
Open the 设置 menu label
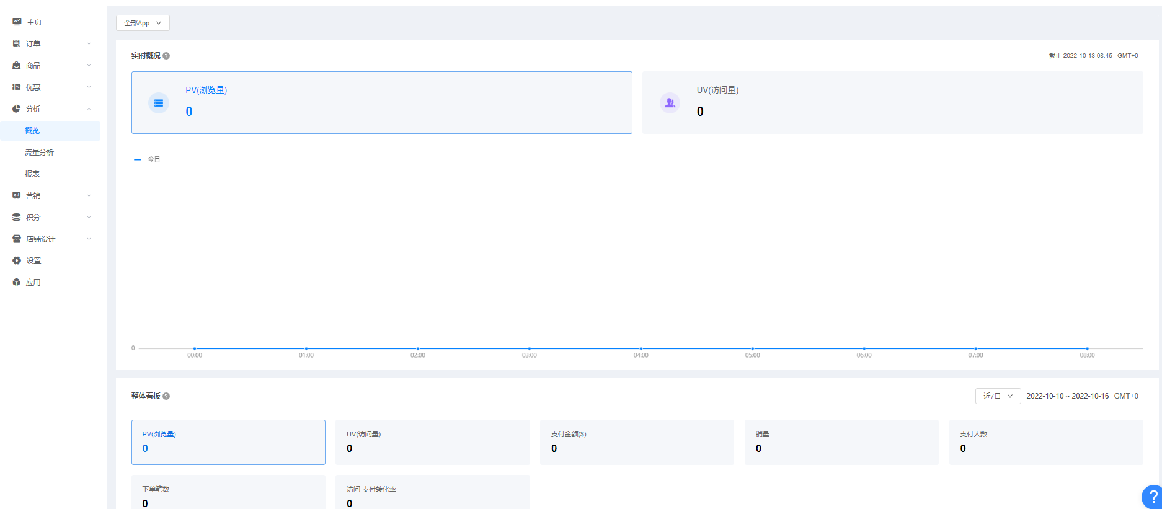coord(33,260)
